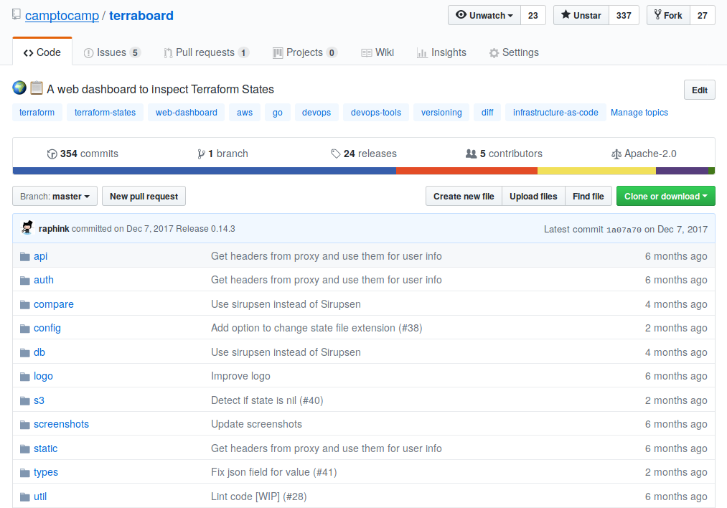Click Create new file button
This screenshot has height=508, width=727.
464,197
